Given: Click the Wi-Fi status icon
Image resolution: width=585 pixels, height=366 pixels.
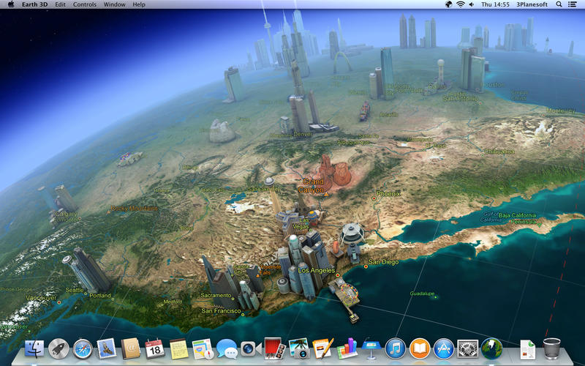Looking at the screenshot, I should click(x=460, y=4).
